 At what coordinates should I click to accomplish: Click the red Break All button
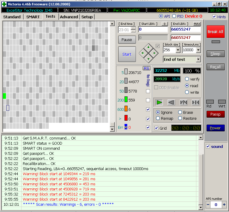pos(215,31)
